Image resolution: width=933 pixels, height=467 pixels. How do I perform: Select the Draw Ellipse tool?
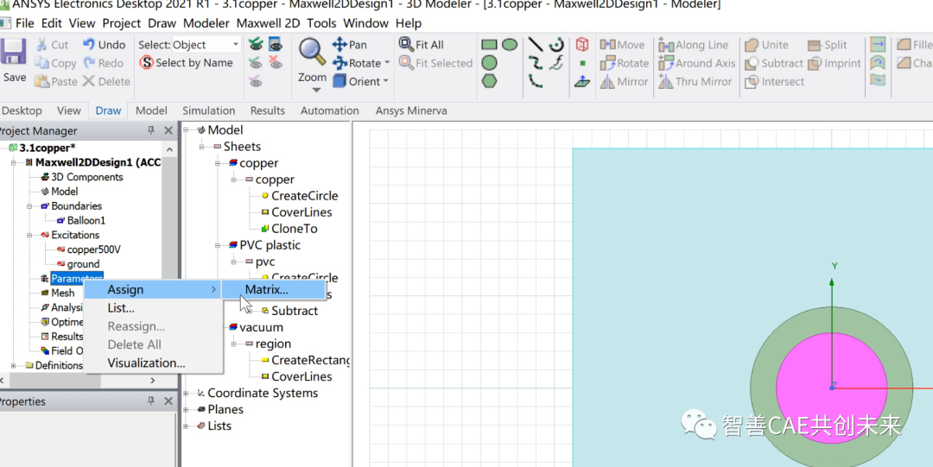(510, 45)
